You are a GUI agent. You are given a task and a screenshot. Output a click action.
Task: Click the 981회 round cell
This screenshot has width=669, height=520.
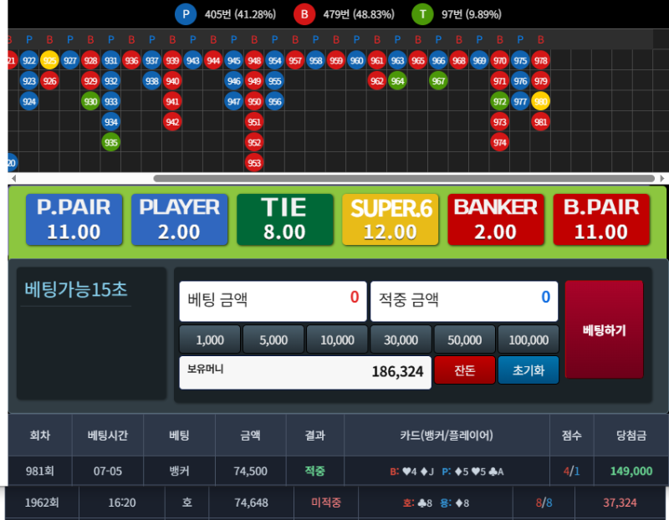tap(40, 471)
